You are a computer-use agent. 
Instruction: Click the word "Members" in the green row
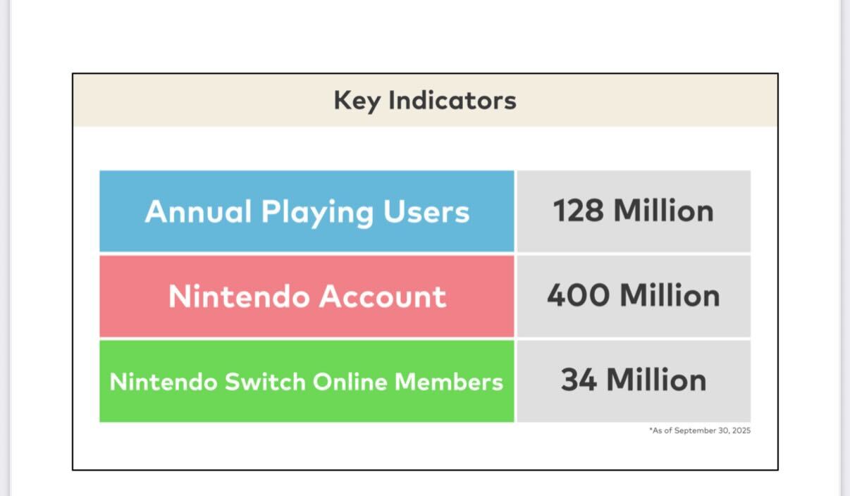click(449, 382)
